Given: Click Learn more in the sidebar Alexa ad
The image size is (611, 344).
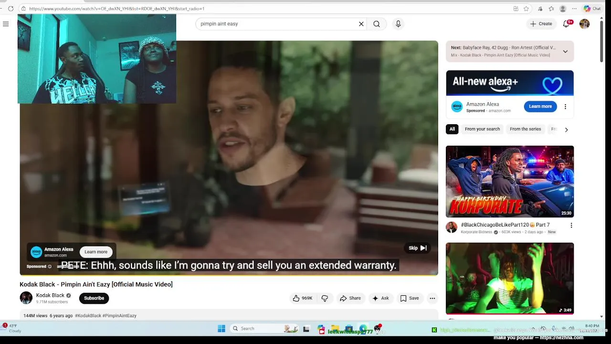Looking at the screenshot, I should click(540, 107).
